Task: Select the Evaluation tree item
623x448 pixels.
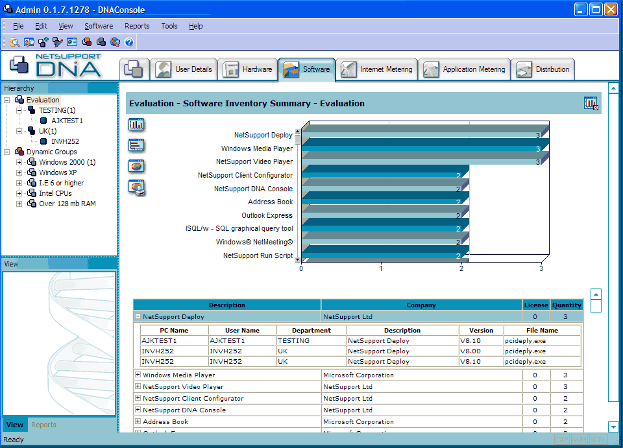Action: [43, 100]
